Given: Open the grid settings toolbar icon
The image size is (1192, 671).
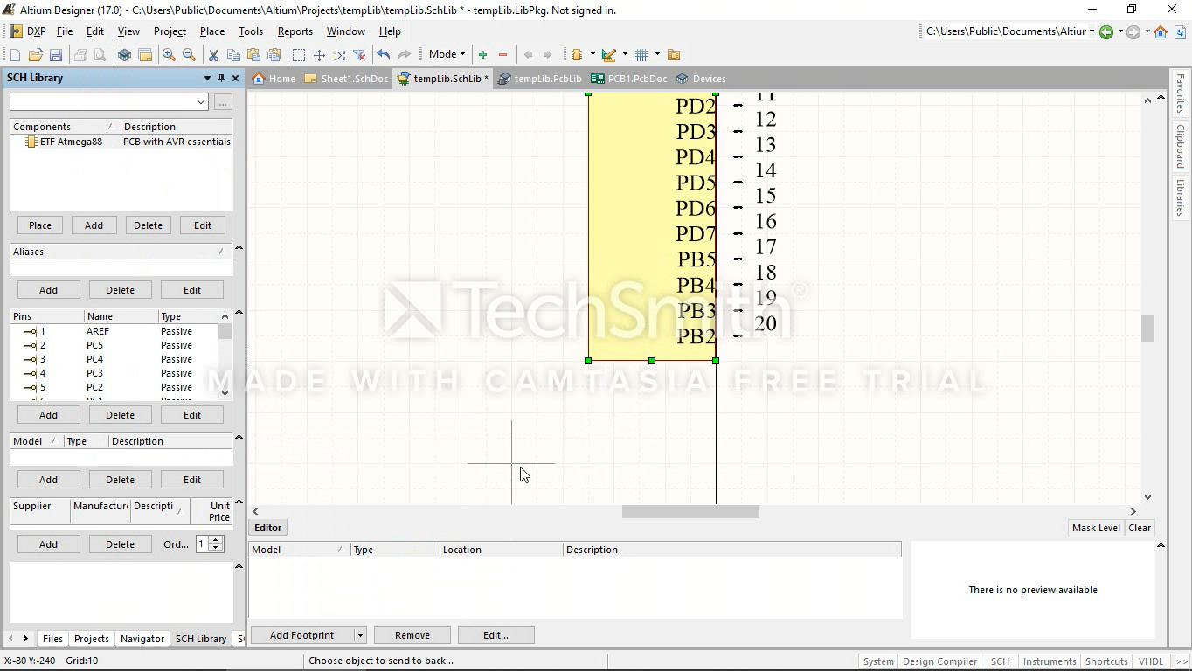Looking at the screenshot, I should [641, 55].
